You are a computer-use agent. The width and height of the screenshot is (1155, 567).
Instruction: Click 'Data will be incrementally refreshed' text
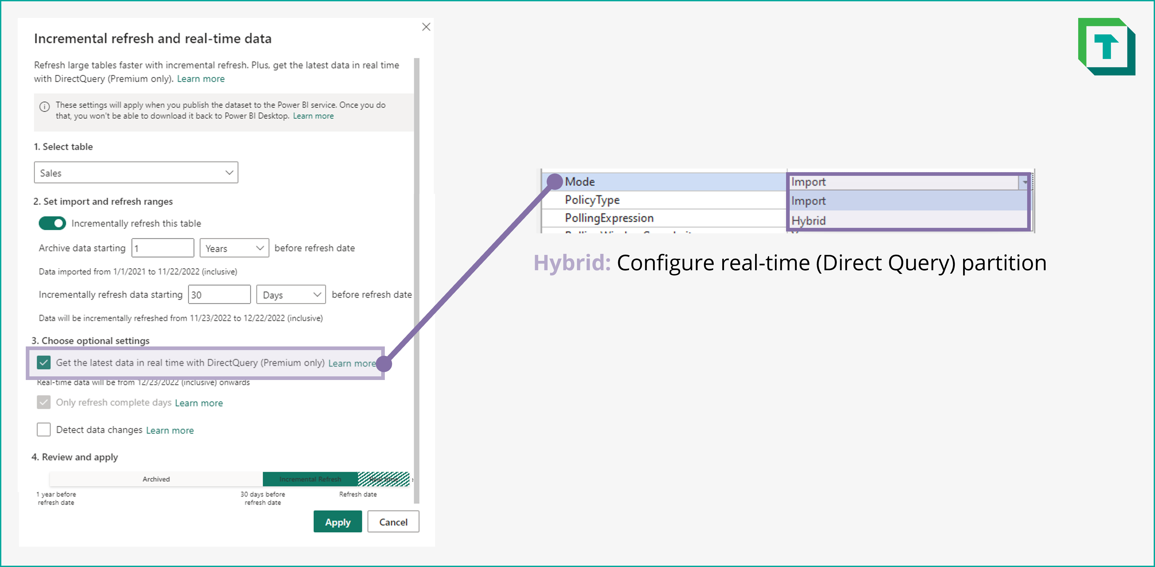(181, 318)
